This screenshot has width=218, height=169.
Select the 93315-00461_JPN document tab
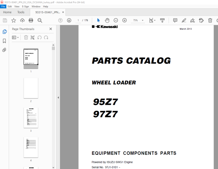(x=48, y=12)
